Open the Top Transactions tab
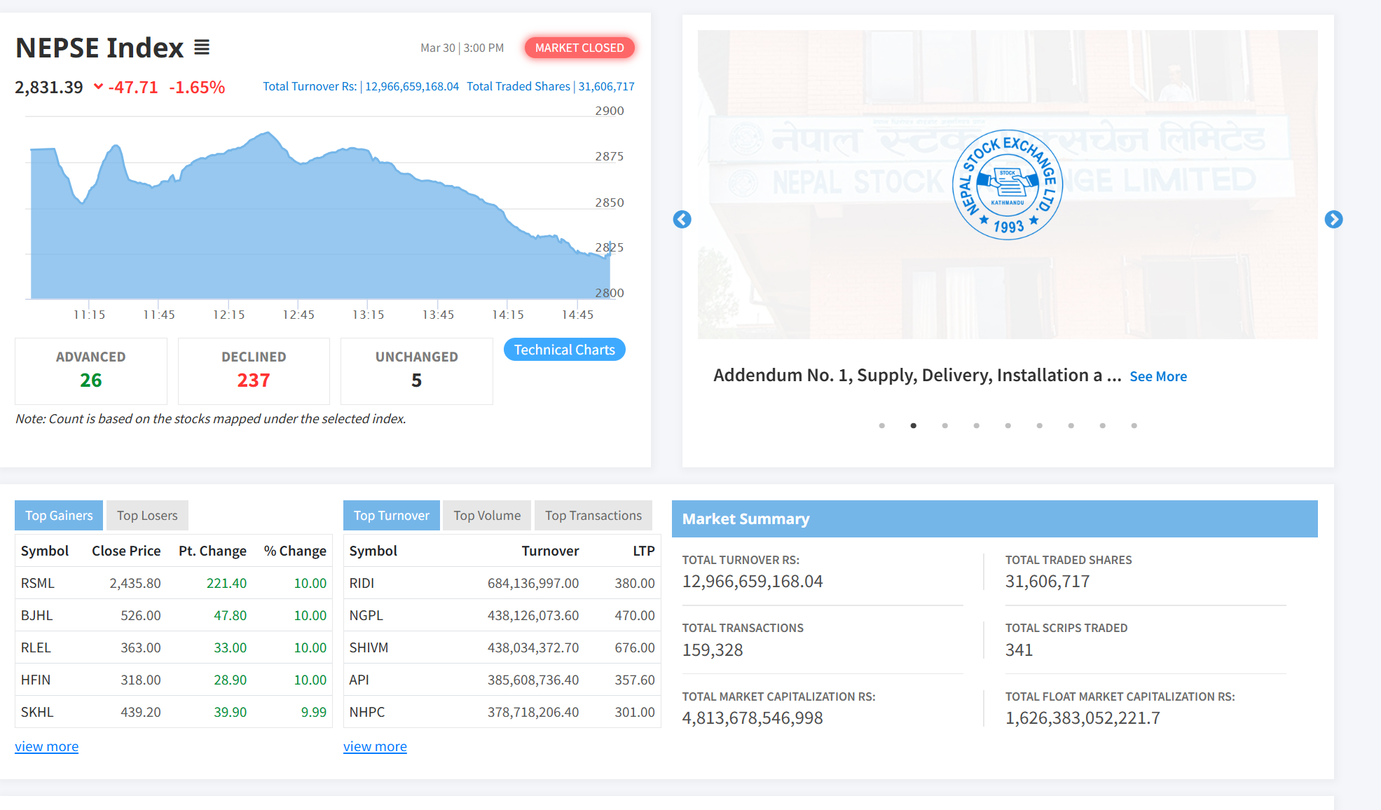 pos(593,516)
